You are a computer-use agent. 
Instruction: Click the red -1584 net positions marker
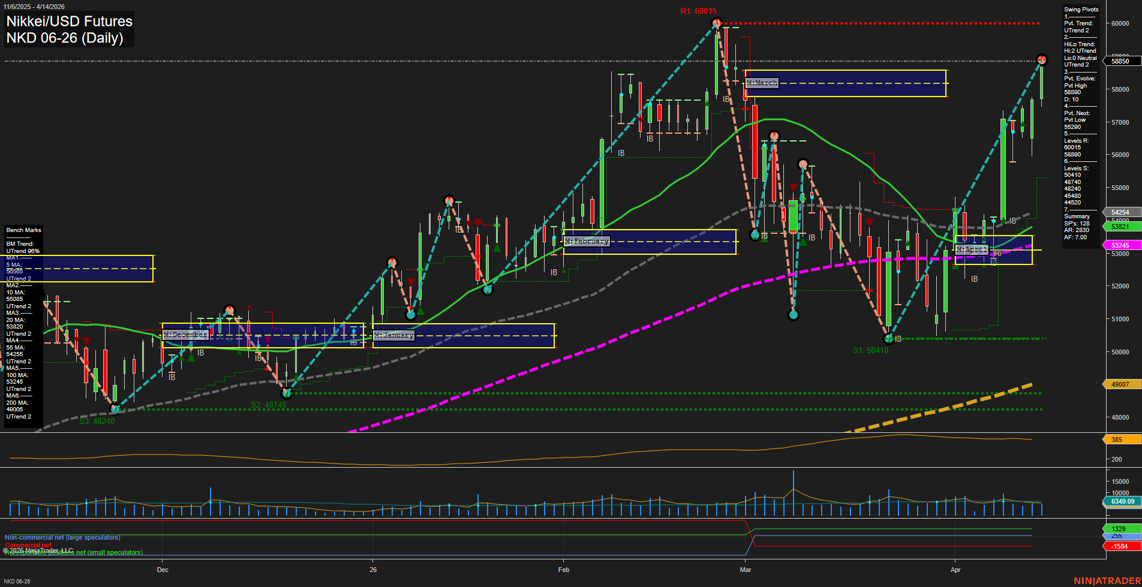tap(1119, 546)
